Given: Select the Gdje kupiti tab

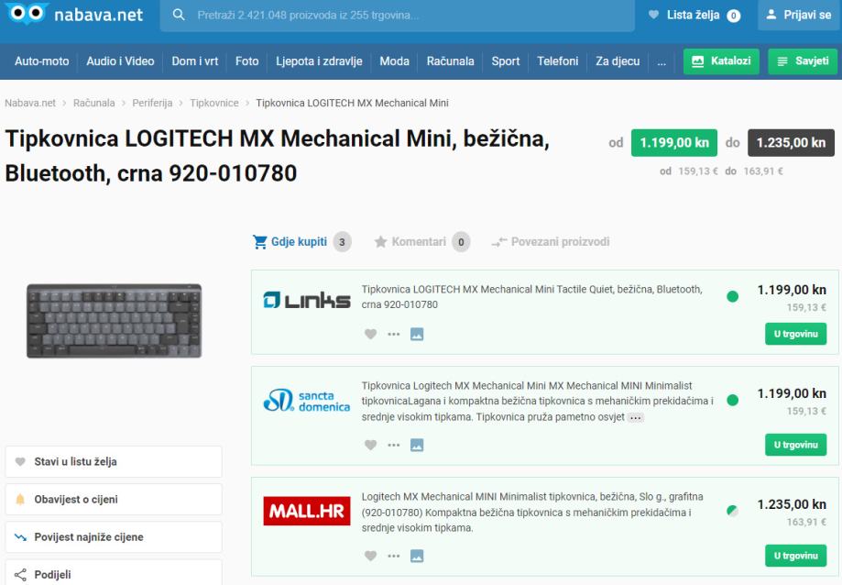Looking at the screenshot, I should (x=301, y=242).
